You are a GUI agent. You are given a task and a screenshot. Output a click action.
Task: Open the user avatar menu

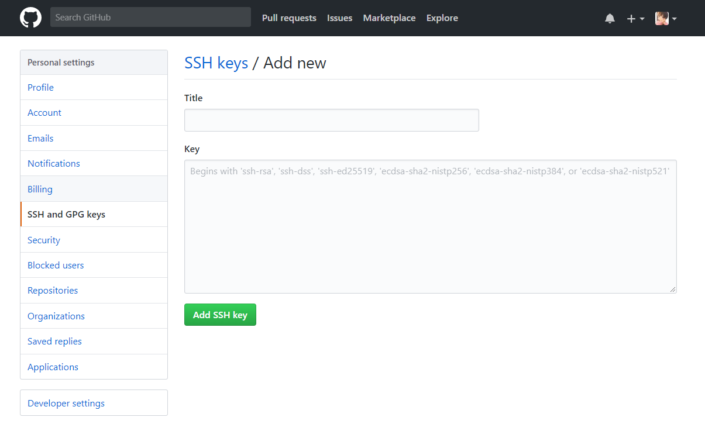(x=666, y=18)
